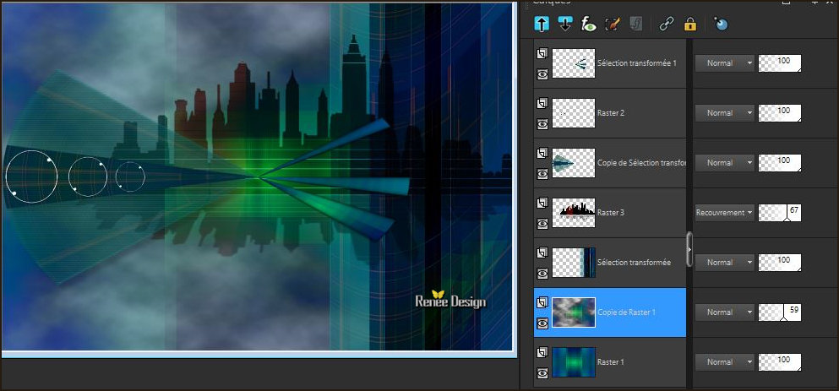The width and height of the screenshot is (839, 391).
Task: Select the layer named Raster 2
Action: point(611,113)
